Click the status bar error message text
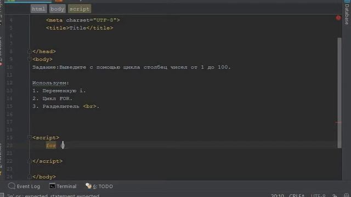The height and width of the screenshot is (197, 351). [54, 195]
